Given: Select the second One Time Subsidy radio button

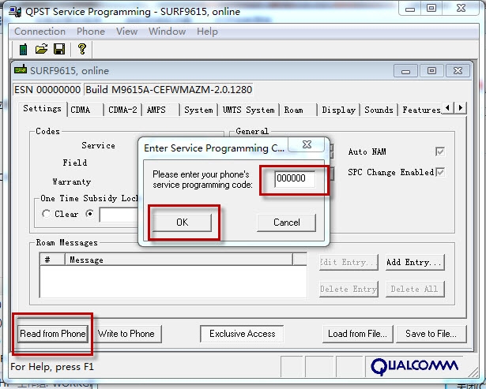Looking at the screenshot, I should point(89,214).
